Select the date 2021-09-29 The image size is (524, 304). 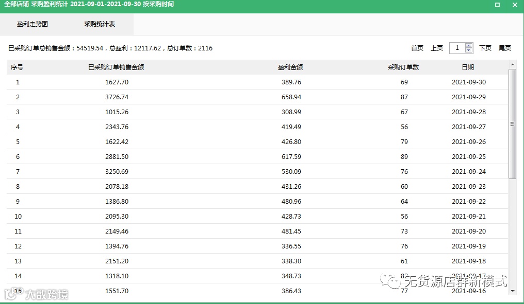469,97
